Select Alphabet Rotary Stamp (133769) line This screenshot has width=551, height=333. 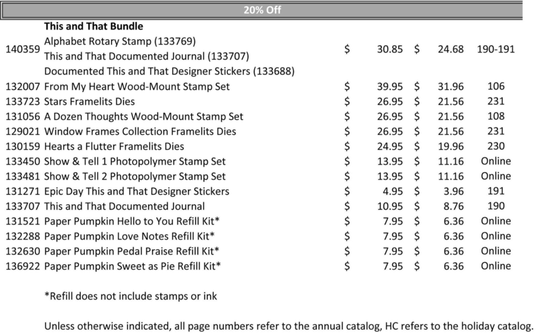pyautogui.click(x=116, y=41)
